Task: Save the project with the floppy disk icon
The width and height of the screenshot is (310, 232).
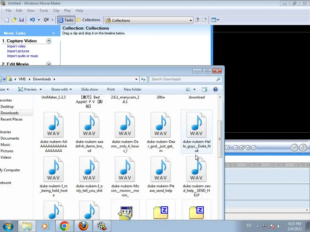Action: [21, 20]
